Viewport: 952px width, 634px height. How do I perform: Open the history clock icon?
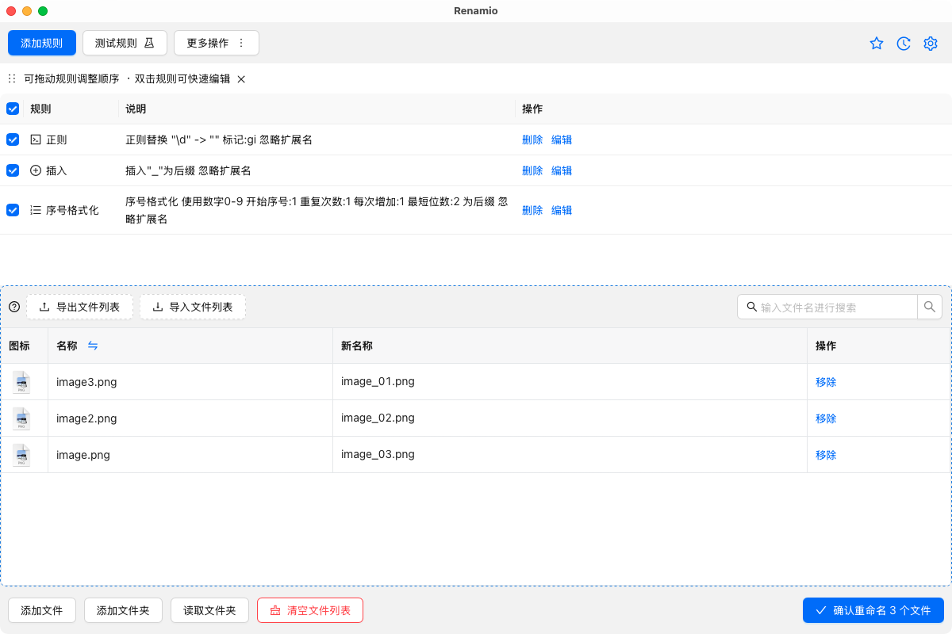click(904, 44)
